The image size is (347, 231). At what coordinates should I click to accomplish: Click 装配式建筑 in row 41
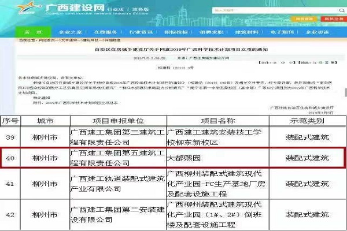coord(307,184)
